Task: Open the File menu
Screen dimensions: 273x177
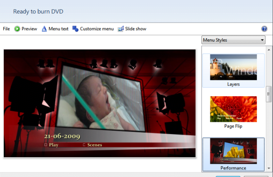Action: tap(7, 29)
